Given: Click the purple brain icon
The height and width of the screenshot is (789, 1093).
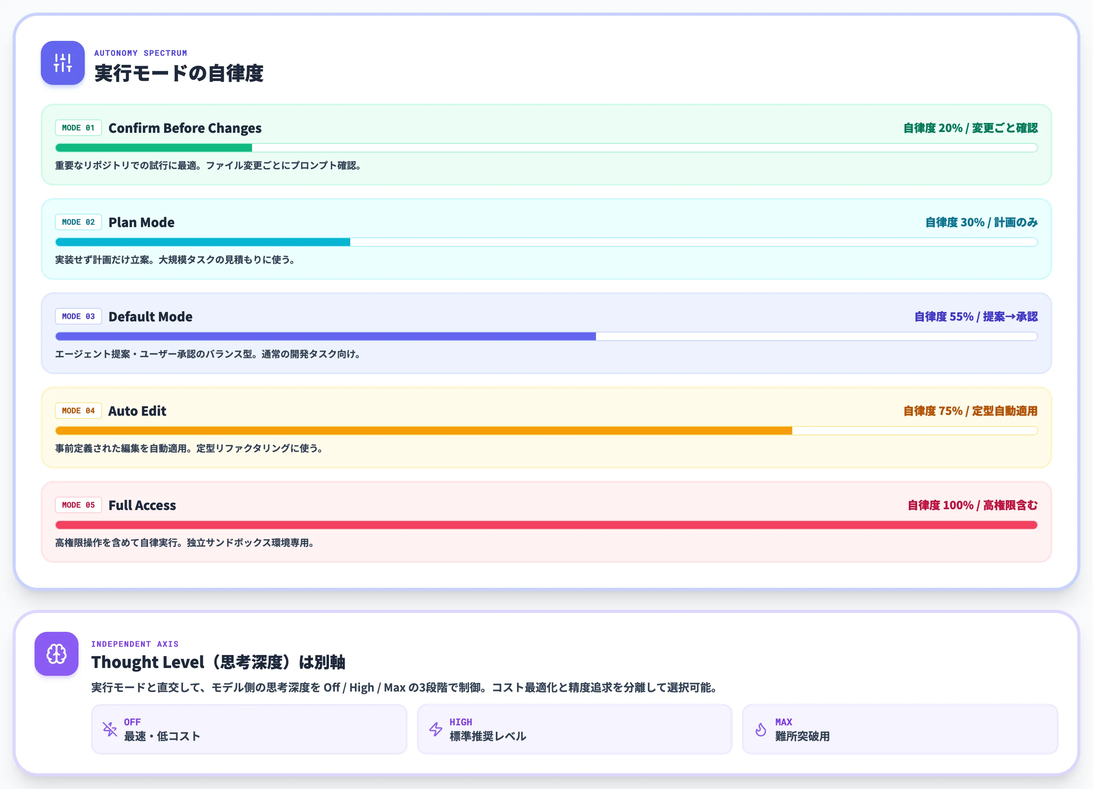Looking at the screenshot, I should pos(57,653).
